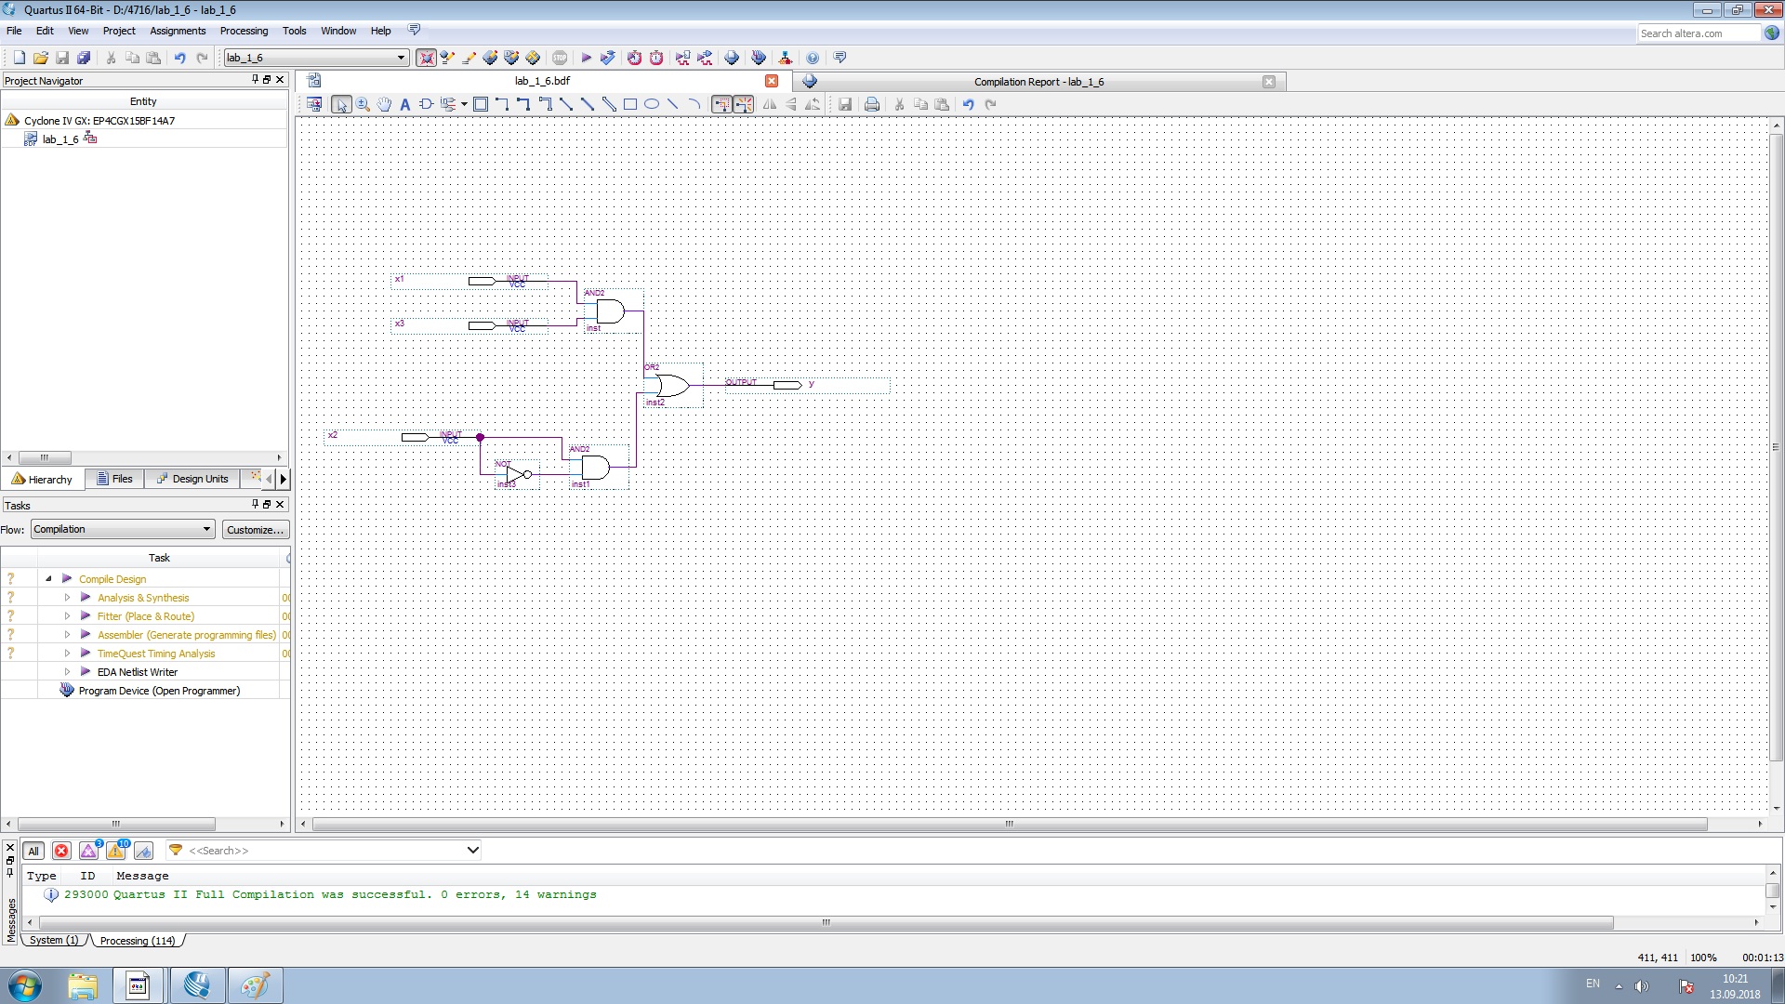Open the Assignments menu
This screenshot has height=1004, width=1785.
[x=177, y=31]
